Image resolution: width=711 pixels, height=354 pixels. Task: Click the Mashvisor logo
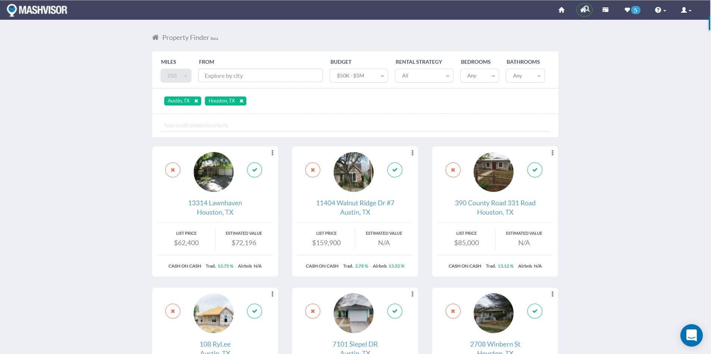tap(37, 10)
